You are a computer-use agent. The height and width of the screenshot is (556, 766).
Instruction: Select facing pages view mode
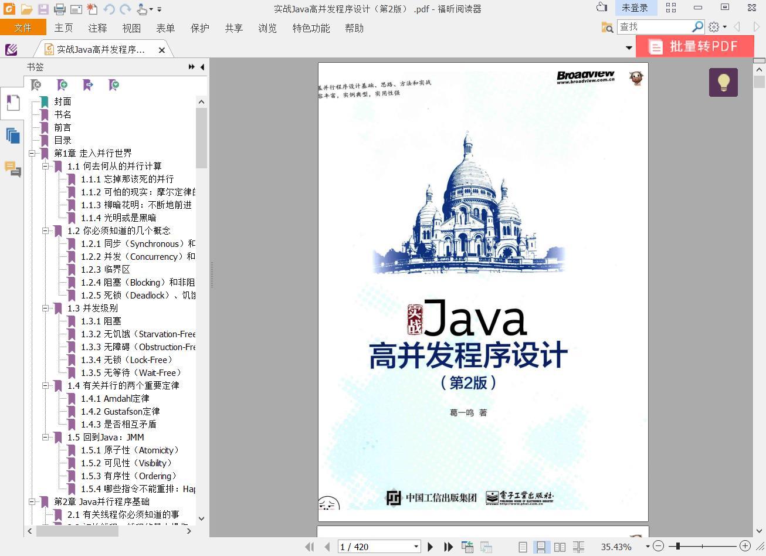pos(560,547)
